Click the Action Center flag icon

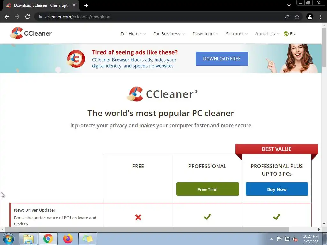point(279,239)
